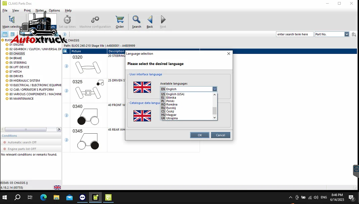This screenshot has height=204, width=359.
Task: Show info for picture 0325 row
Action: point(67,91)
